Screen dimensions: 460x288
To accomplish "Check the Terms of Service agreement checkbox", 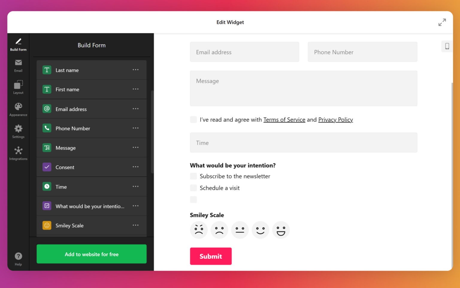I will click(x=193, y=119).
